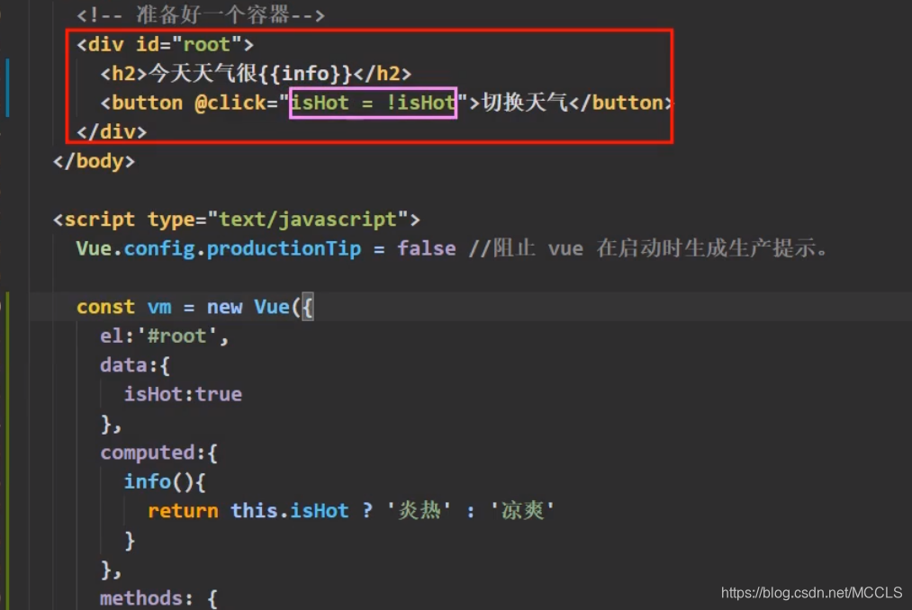Click the data:{ line
Image resolution: width=912 pixels, height=610 pixels.
click(135, 365)
